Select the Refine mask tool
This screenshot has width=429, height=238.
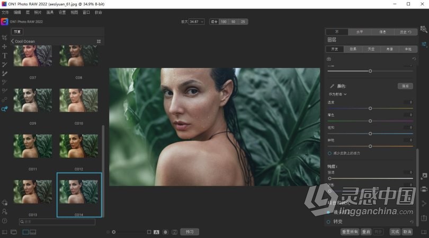[4, 82]
